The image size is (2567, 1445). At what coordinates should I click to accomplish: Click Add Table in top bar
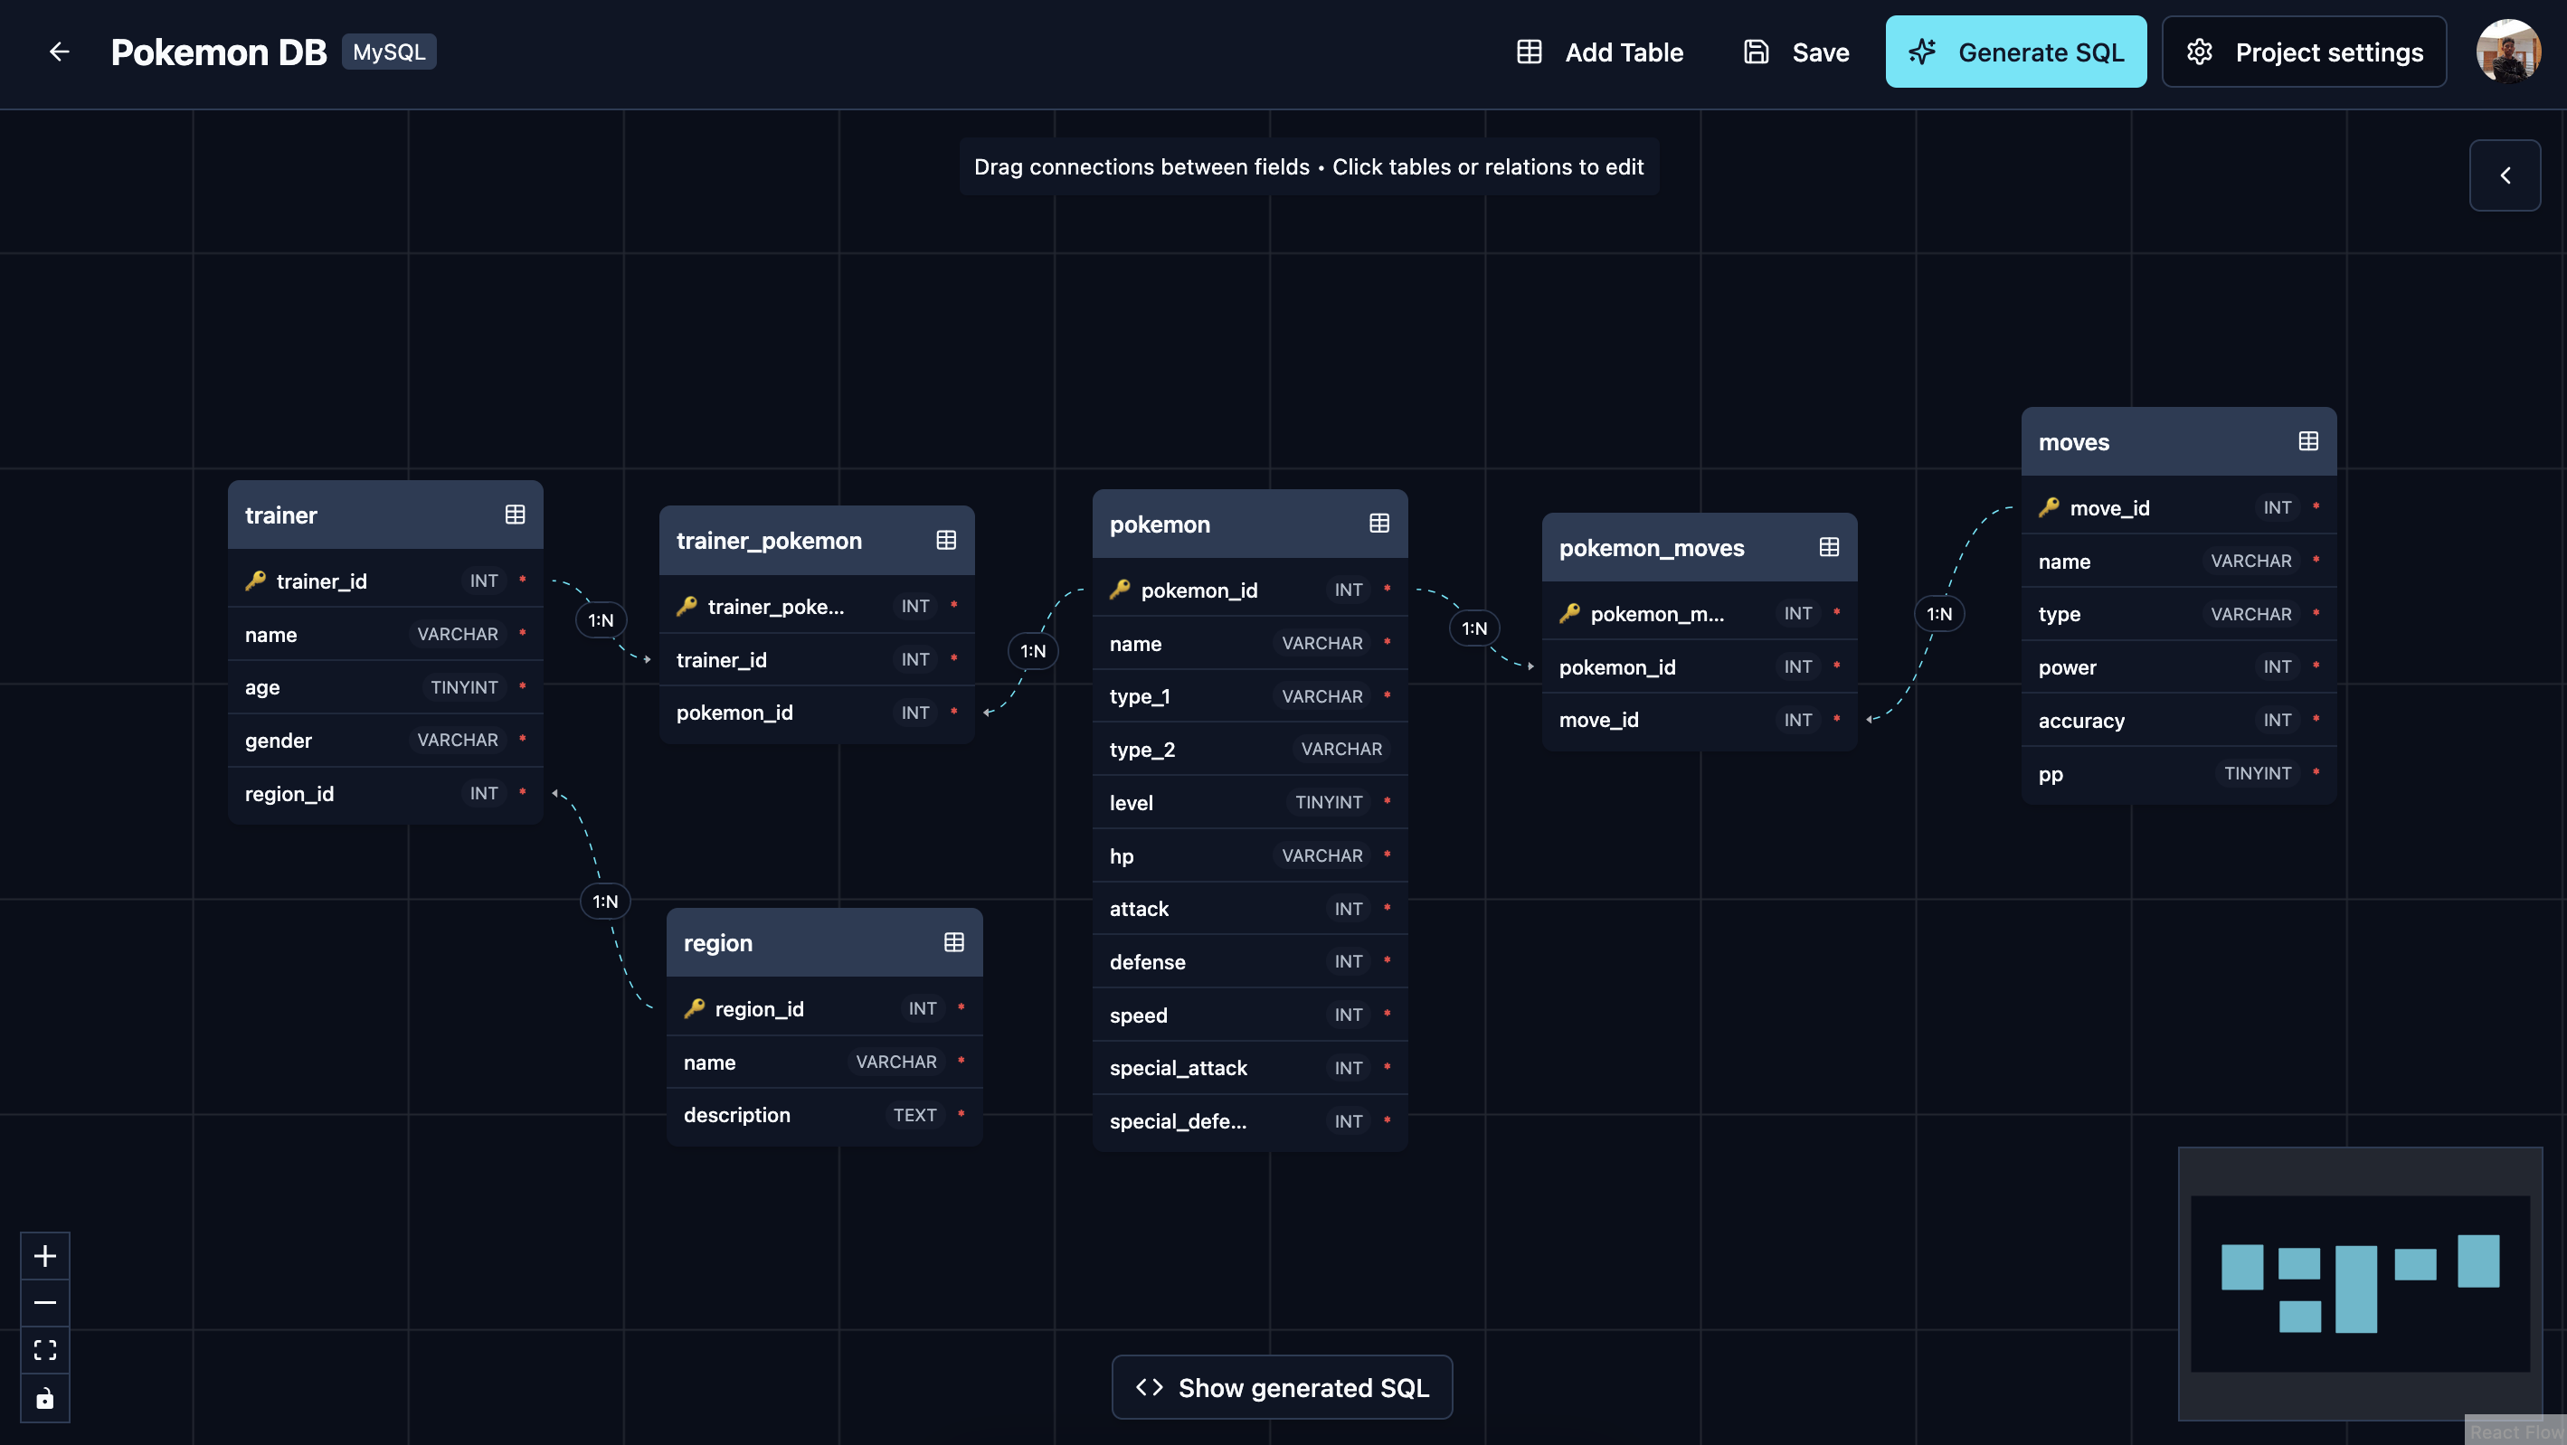(1600, 52)
